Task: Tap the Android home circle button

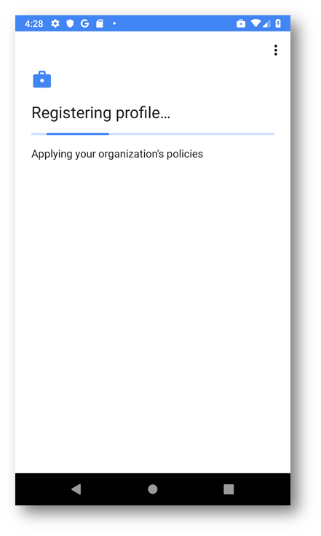Action: 152,489
